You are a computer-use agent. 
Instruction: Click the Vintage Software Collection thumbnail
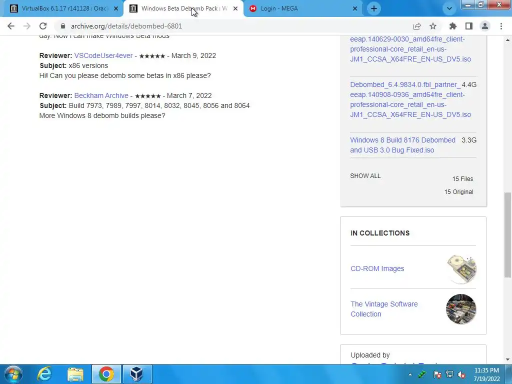pyautogui.click(x=461, y=309)
